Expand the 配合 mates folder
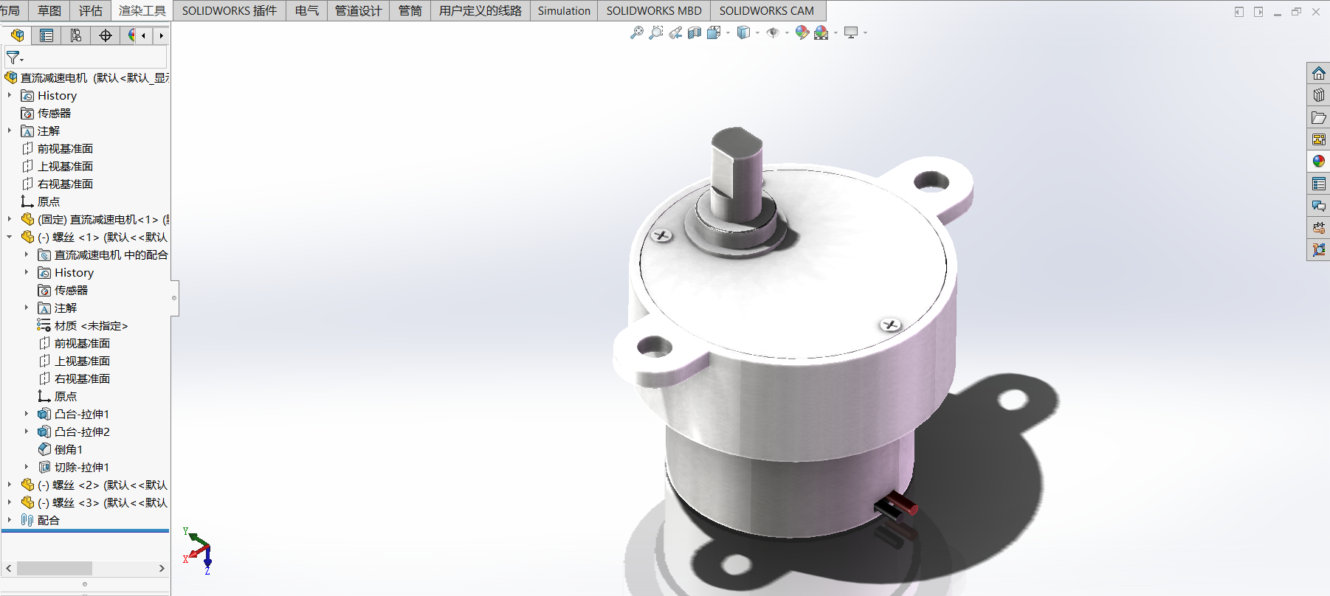 (x=10, y=520)
